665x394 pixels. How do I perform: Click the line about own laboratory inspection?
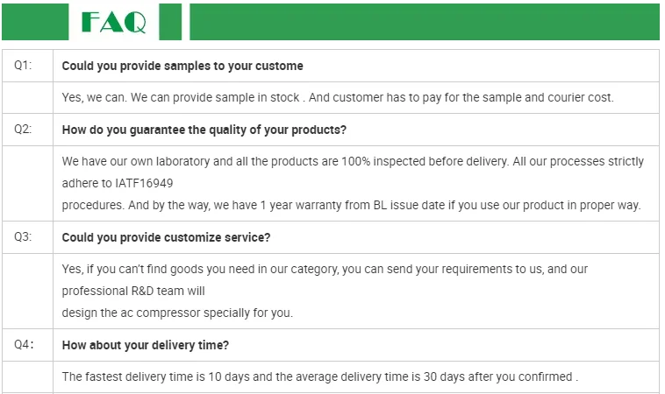(353, 161)
